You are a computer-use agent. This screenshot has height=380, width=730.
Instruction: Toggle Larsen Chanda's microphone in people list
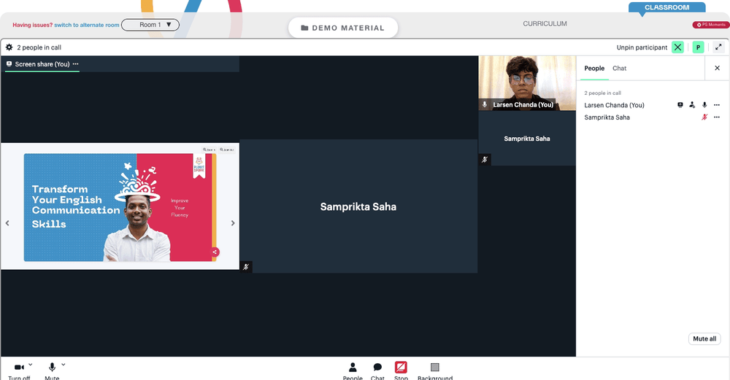(704, 105)
